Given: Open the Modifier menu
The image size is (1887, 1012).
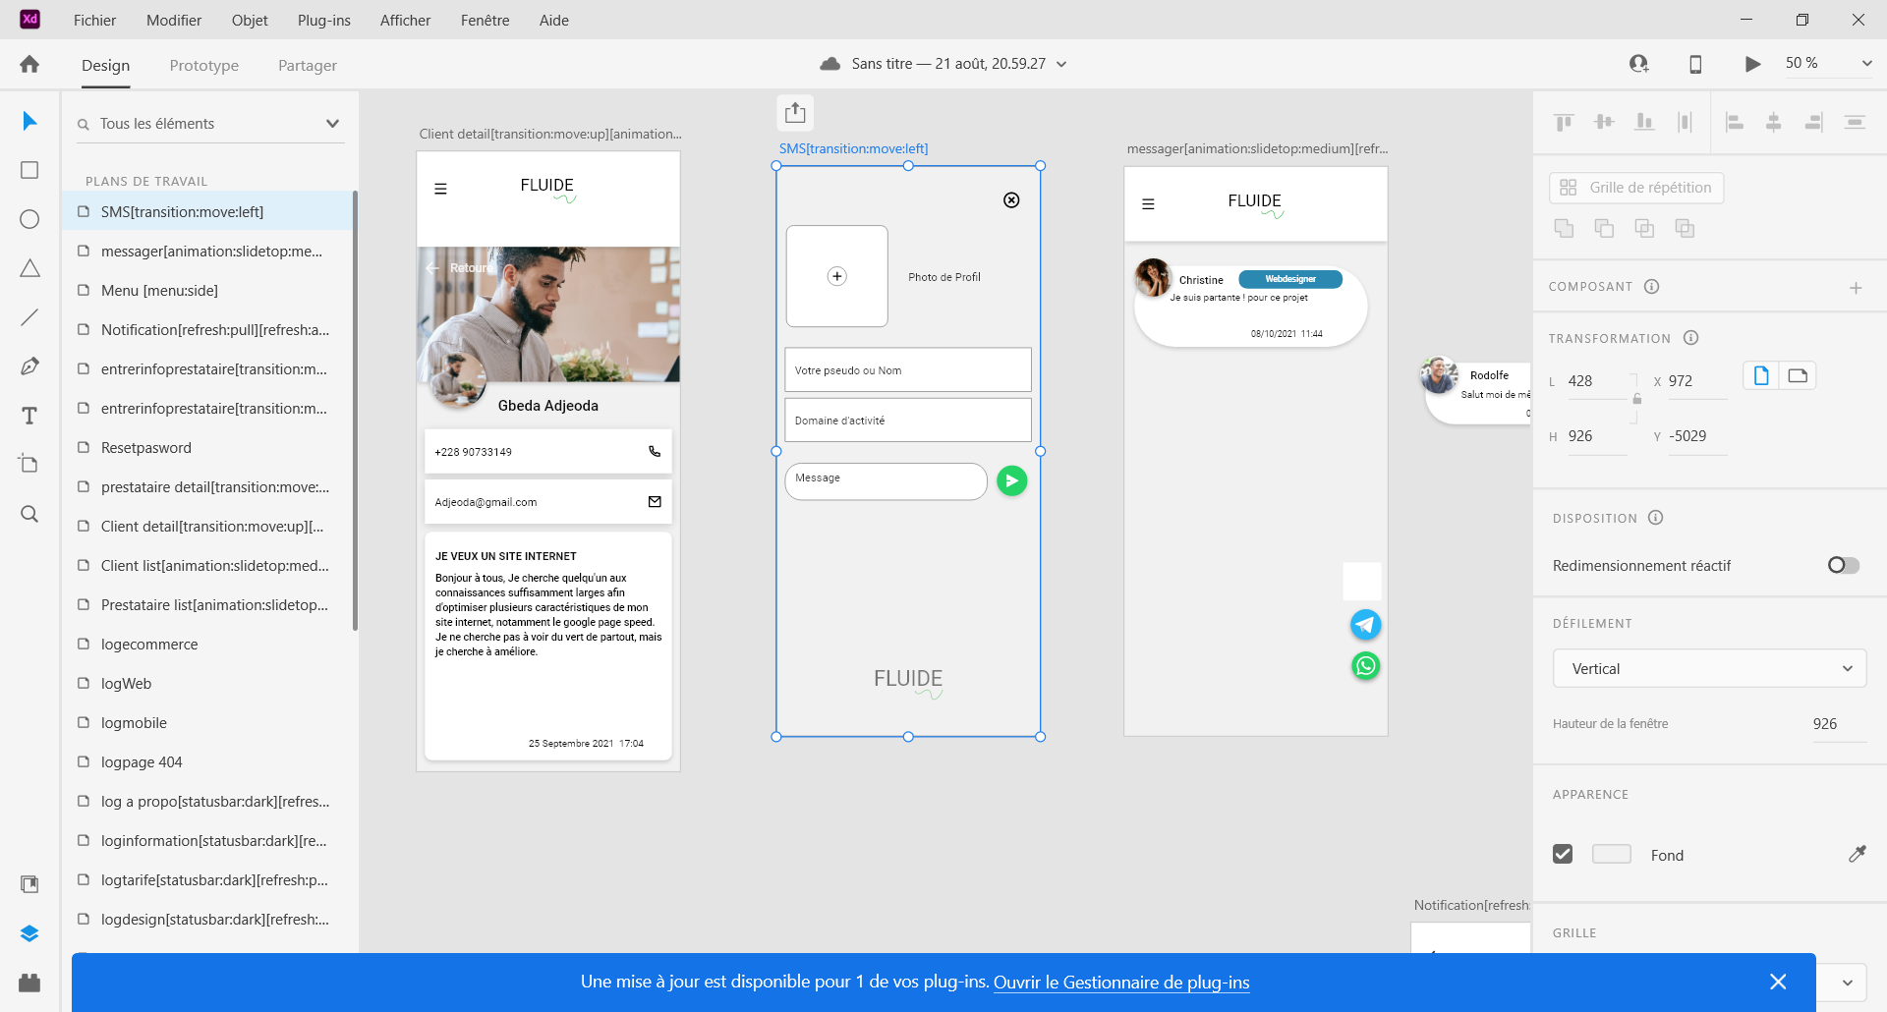Looking at the screenshot, I should pos(174,20).
